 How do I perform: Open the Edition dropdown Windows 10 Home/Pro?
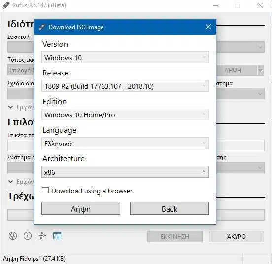pos(125,114)
